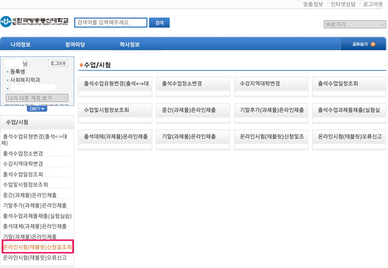Screen dimensions: 388x268
Task: Click the 출석대체(과제물)온라인제출 tile in main panel
Action: pos(115,140)
